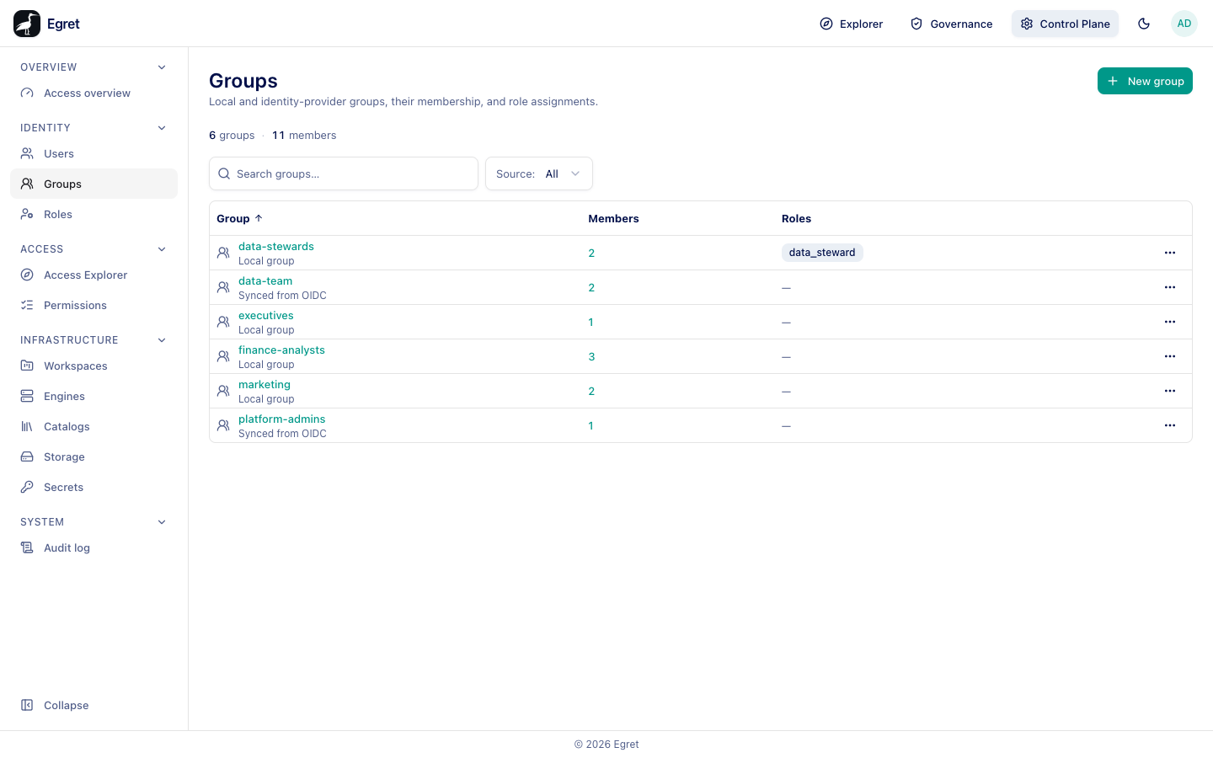Open Access overview page
The height and width of the screenshot is (758, 1213).
coord(94,93)
